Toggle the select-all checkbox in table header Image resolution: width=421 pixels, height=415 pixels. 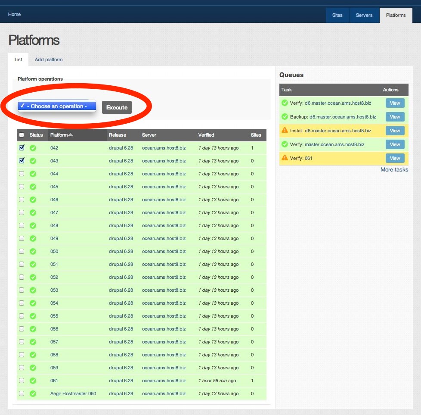[22, 135]
